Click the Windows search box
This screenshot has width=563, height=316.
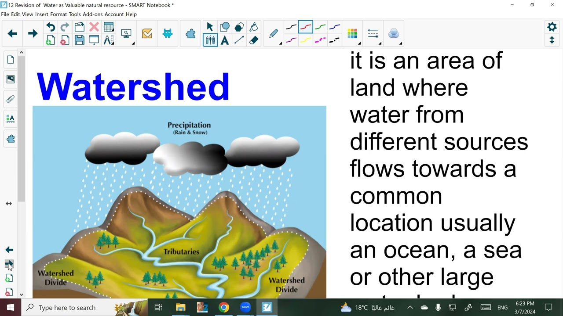(84, 308)
